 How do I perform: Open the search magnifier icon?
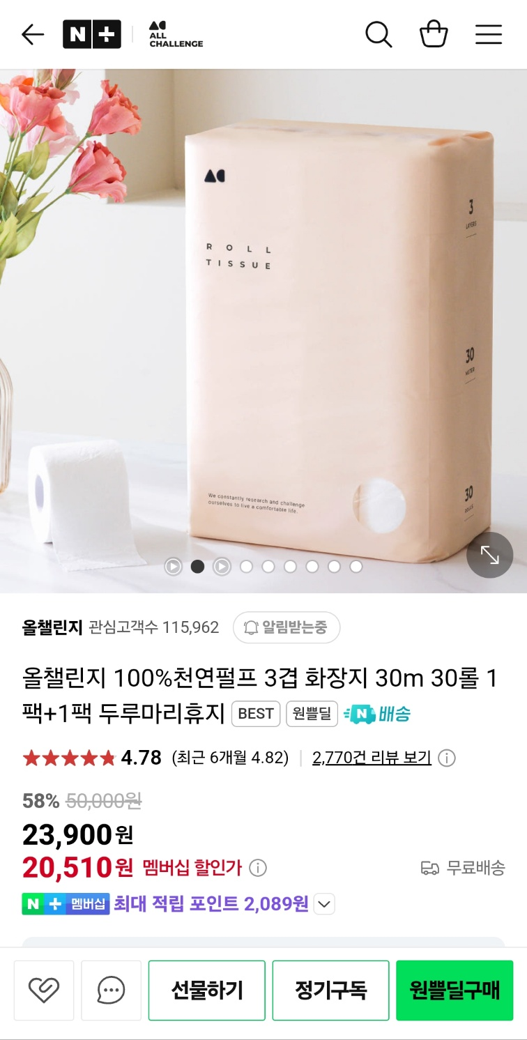pos(379,34)
